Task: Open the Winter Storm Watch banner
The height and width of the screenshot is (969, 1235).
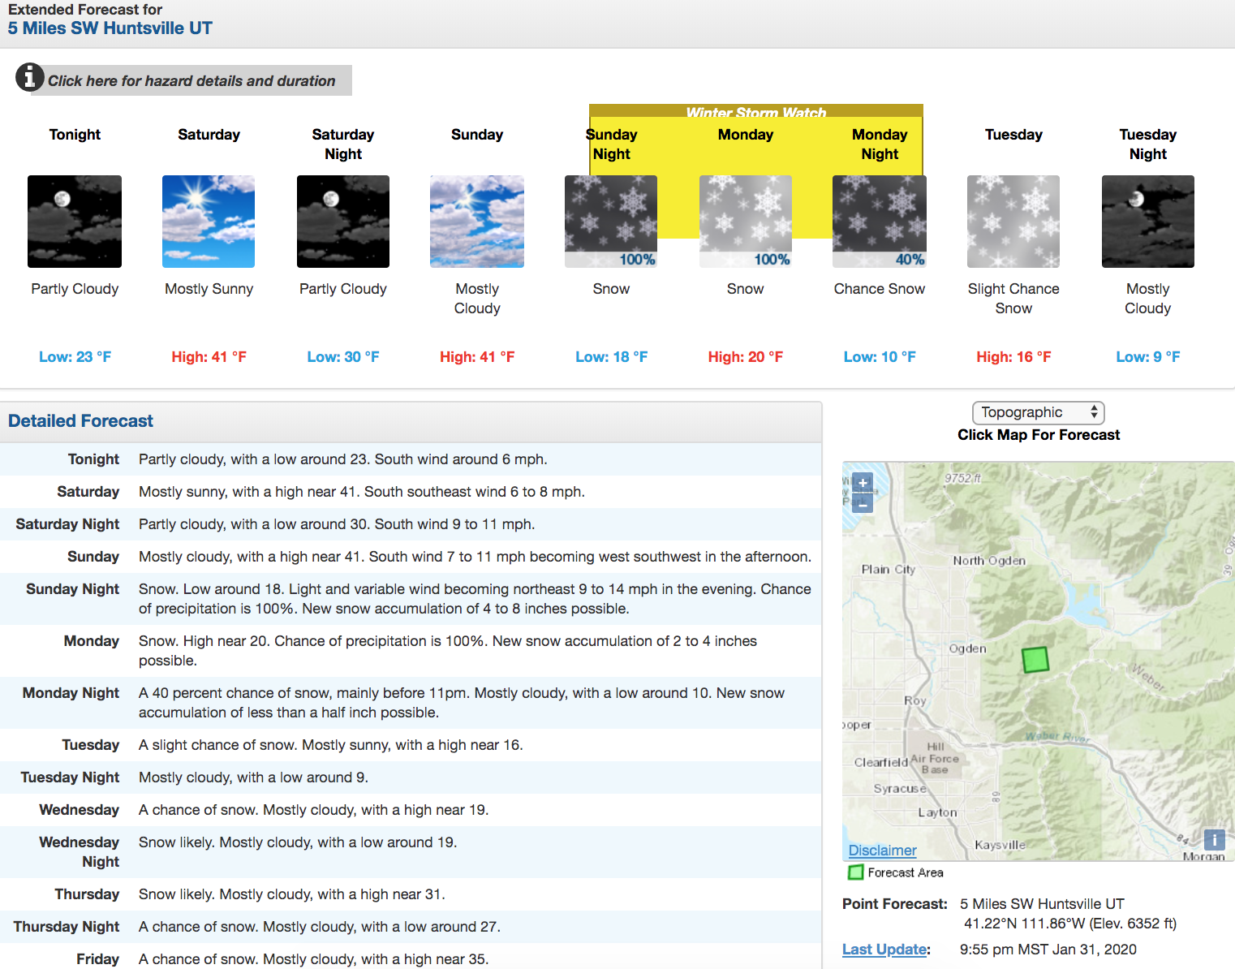Action: (756, 112)
